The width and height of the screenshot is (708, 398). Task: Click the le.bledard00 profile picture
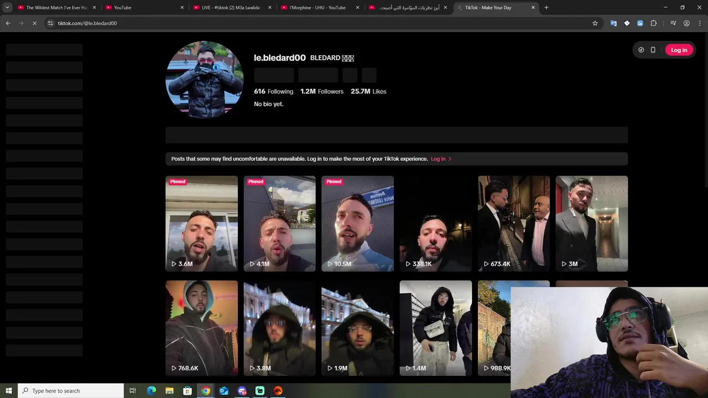pyautogui.click(x=205, y=80)
